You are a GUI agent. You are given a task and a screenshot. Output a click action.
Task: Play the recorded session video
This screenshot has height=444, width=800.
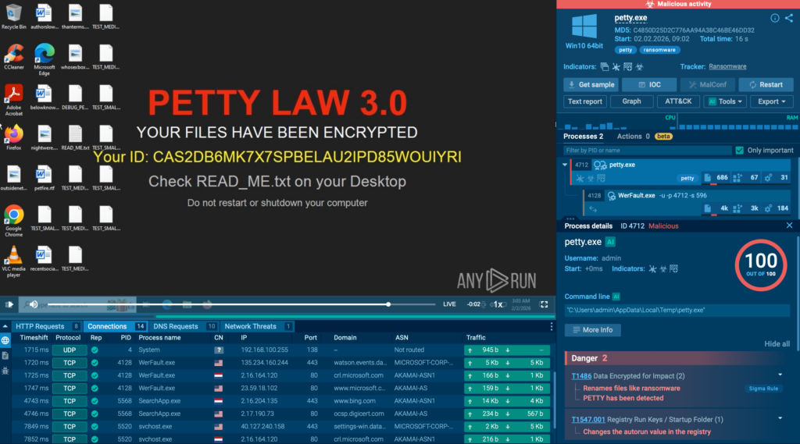(9, 304)
